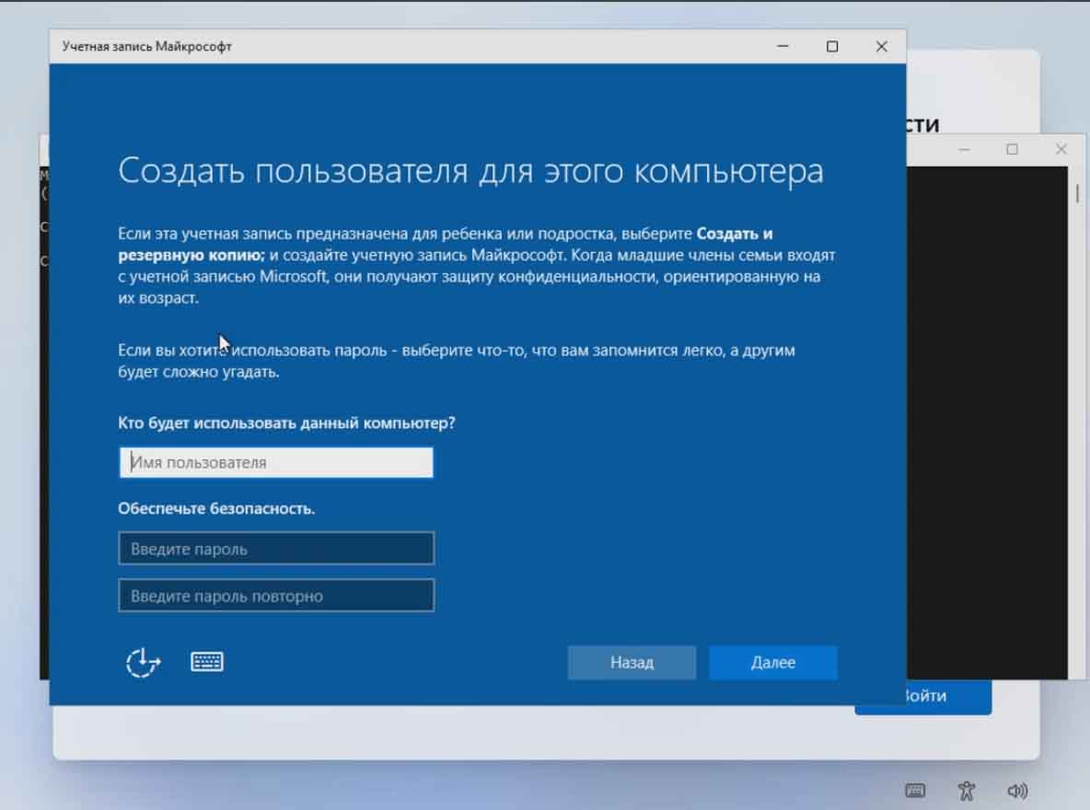Maximize the background console window

(x=1012, y=149)
